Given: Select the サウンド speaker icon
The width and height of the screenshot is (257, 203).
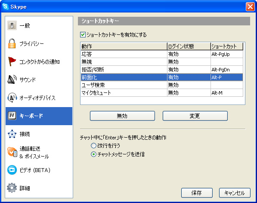Looking at the screenshot, I should 12,80.
